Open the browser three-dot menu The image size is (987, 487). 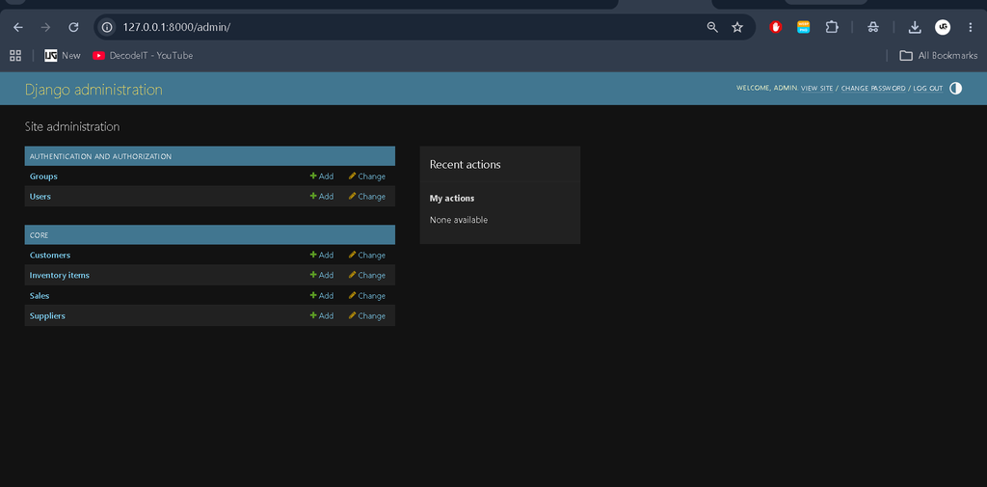970,27
